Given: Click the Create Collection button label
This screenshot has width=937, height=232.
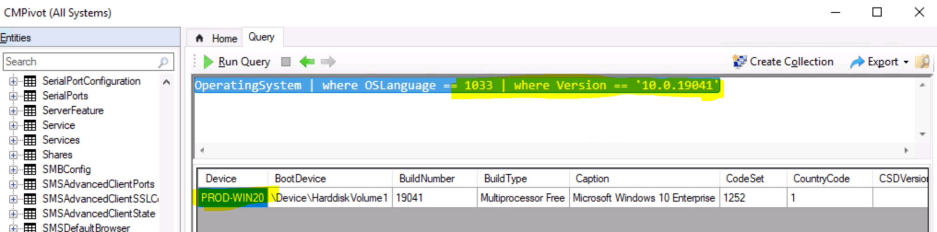Looking at the screenshot, I should [791, 62].
